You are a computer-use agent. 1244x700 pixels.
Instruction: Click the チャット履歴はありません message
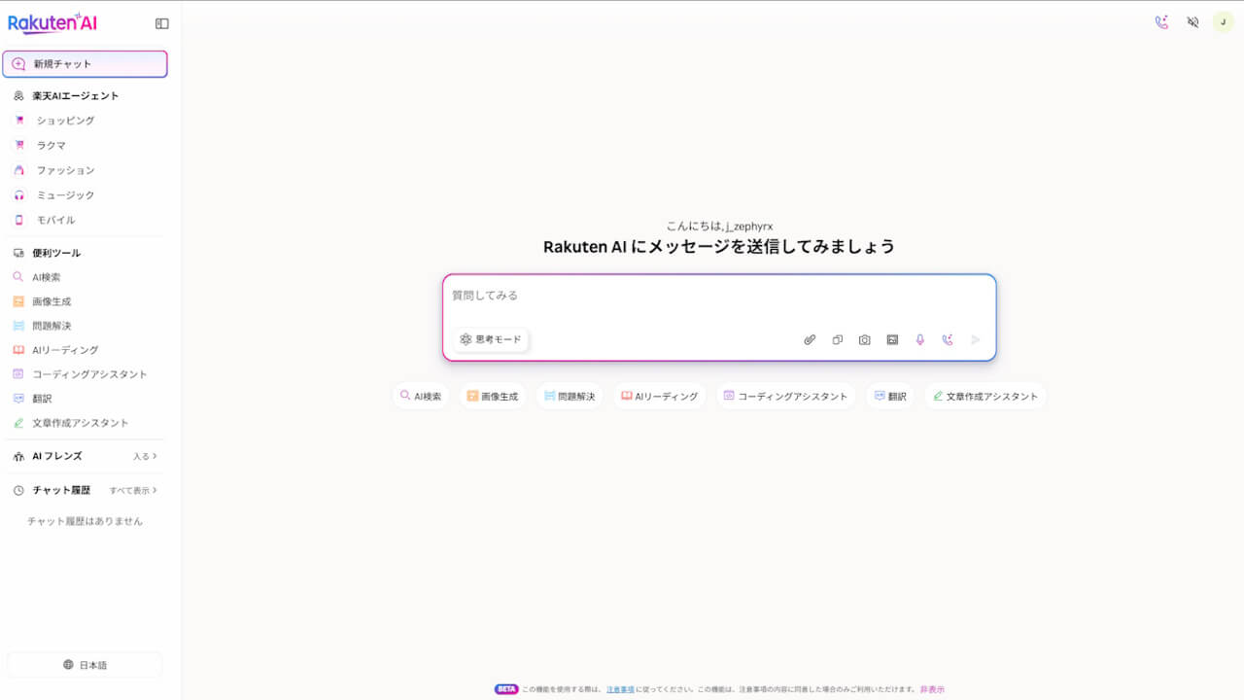pos(85,521)
